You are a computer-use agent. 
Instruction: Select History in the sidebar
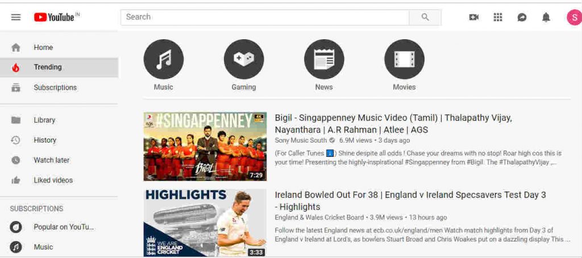click(x=59, y=140)
